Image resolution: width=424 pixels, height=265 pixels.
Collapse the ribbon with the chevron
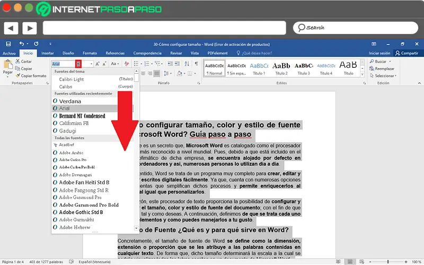419,83
